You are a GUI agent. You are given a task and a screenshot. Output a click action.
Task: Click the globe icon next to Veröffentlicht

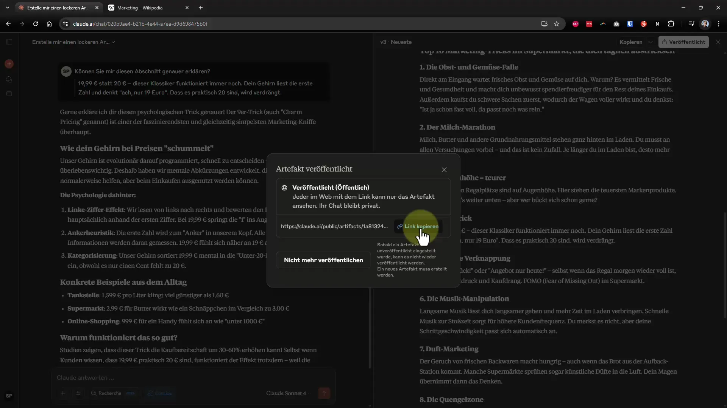click(284, 188)
